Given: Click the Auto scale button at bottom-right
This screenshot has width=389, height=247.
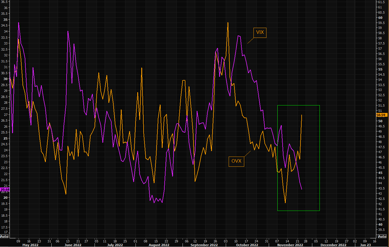Looking at the screenshot, I should [382, 236].
